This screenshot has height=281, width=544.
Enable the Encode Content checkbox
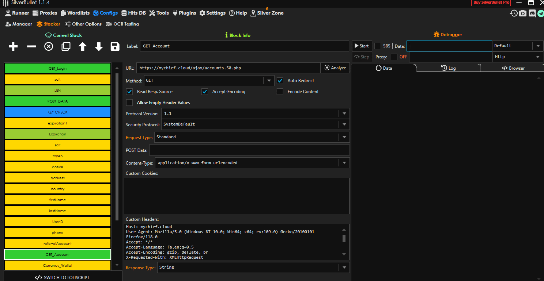280,92
